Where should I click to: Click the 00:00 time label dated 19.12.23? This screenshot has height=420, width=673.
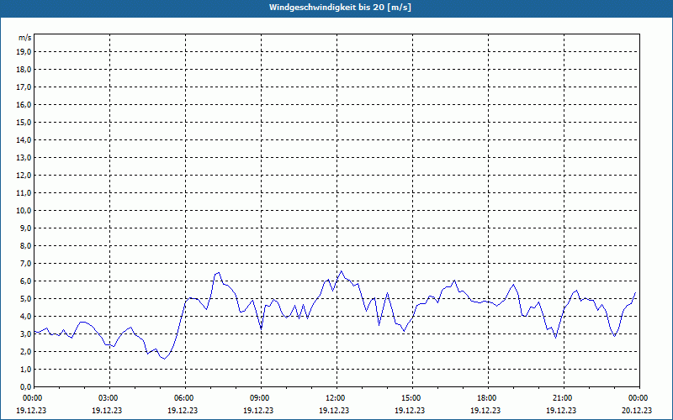pyautogui.click(x=32, y=398)
